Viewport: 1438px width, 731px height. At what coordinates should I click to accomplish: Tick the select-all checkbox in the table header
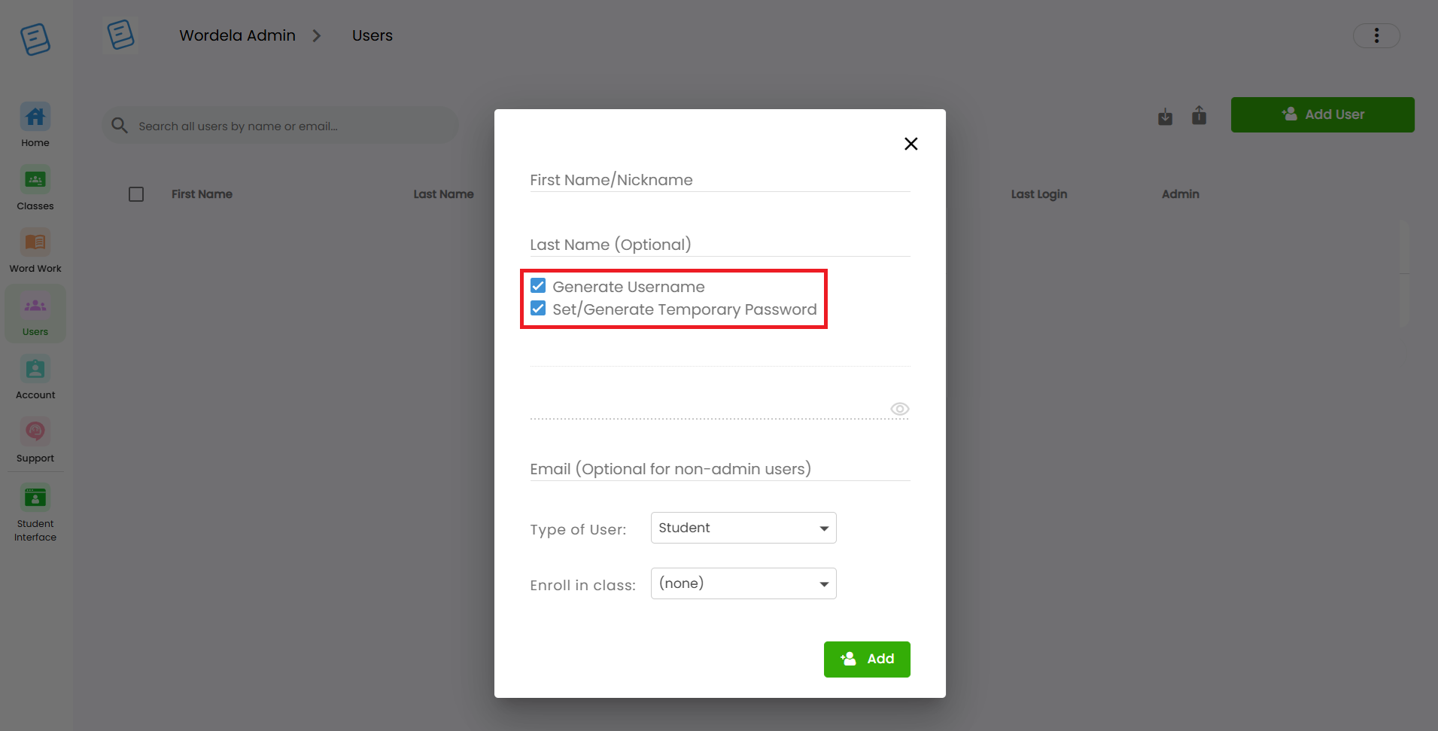click(x=136, y=194)
